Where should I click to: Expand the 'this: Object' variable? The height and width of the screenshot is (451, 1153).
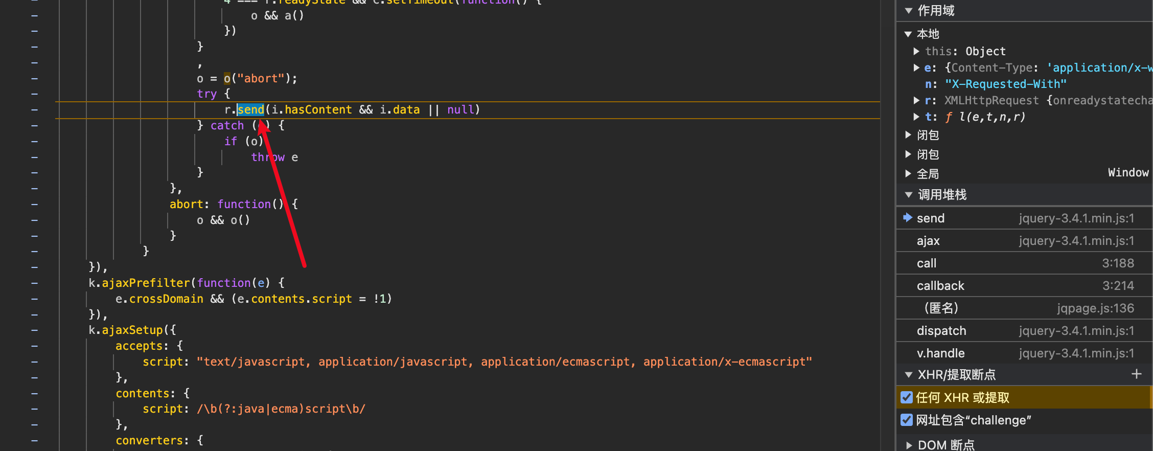point(916,51)
